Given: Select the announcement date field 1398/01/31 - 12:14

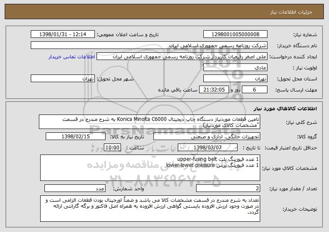Looking at the screenshot, I should [63, 34].
